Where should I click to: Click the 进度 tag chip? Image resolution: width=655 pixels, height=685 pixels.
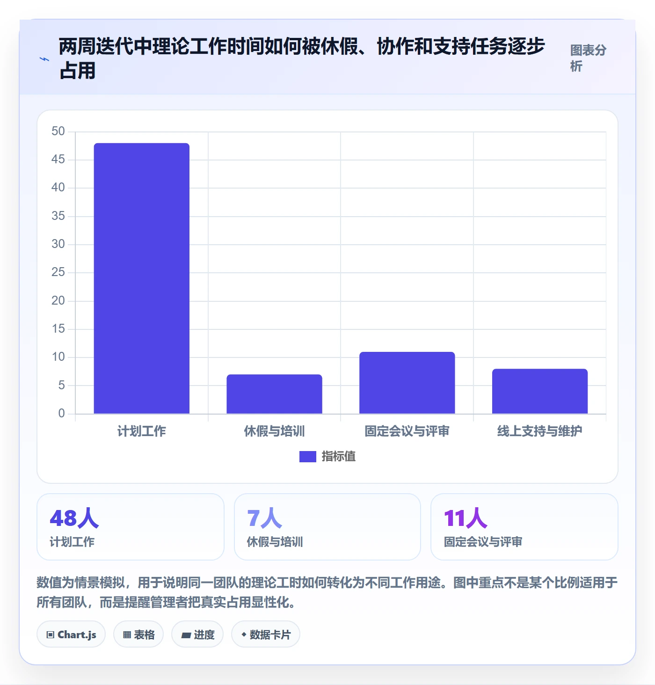(197, 634)
